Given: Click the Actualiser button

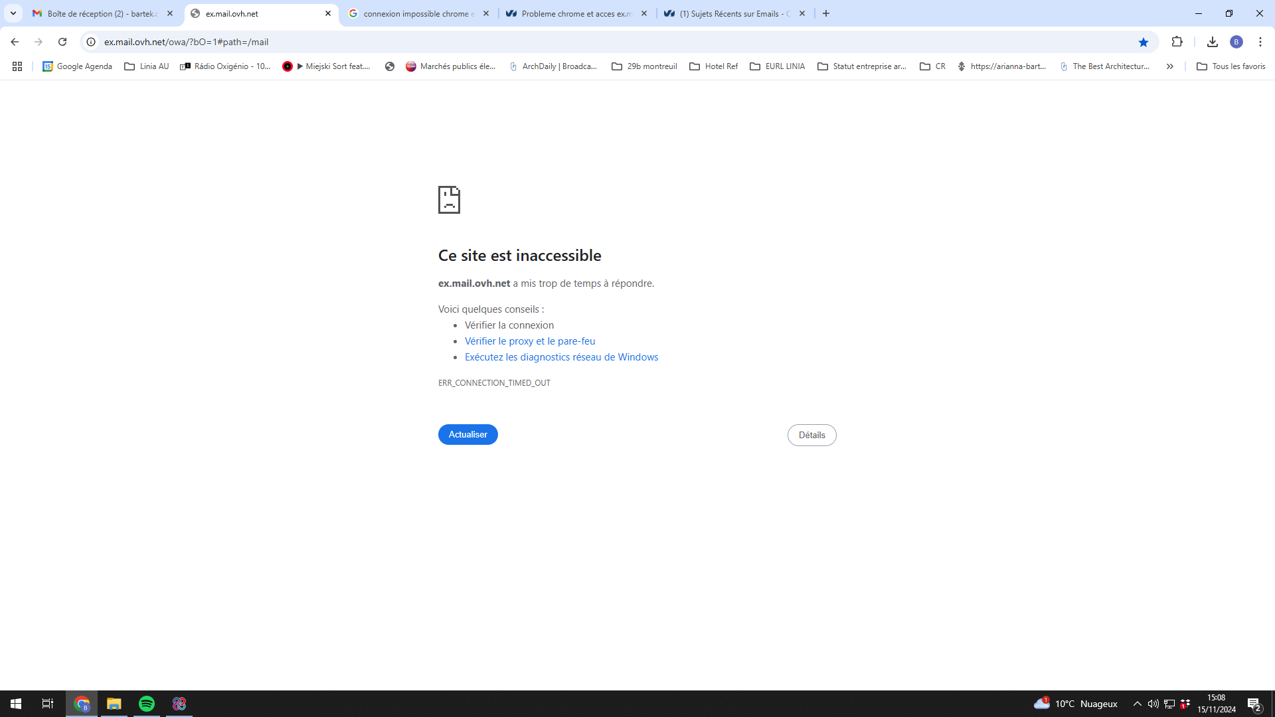Looking at the screenshot, I should pos(467,434).
